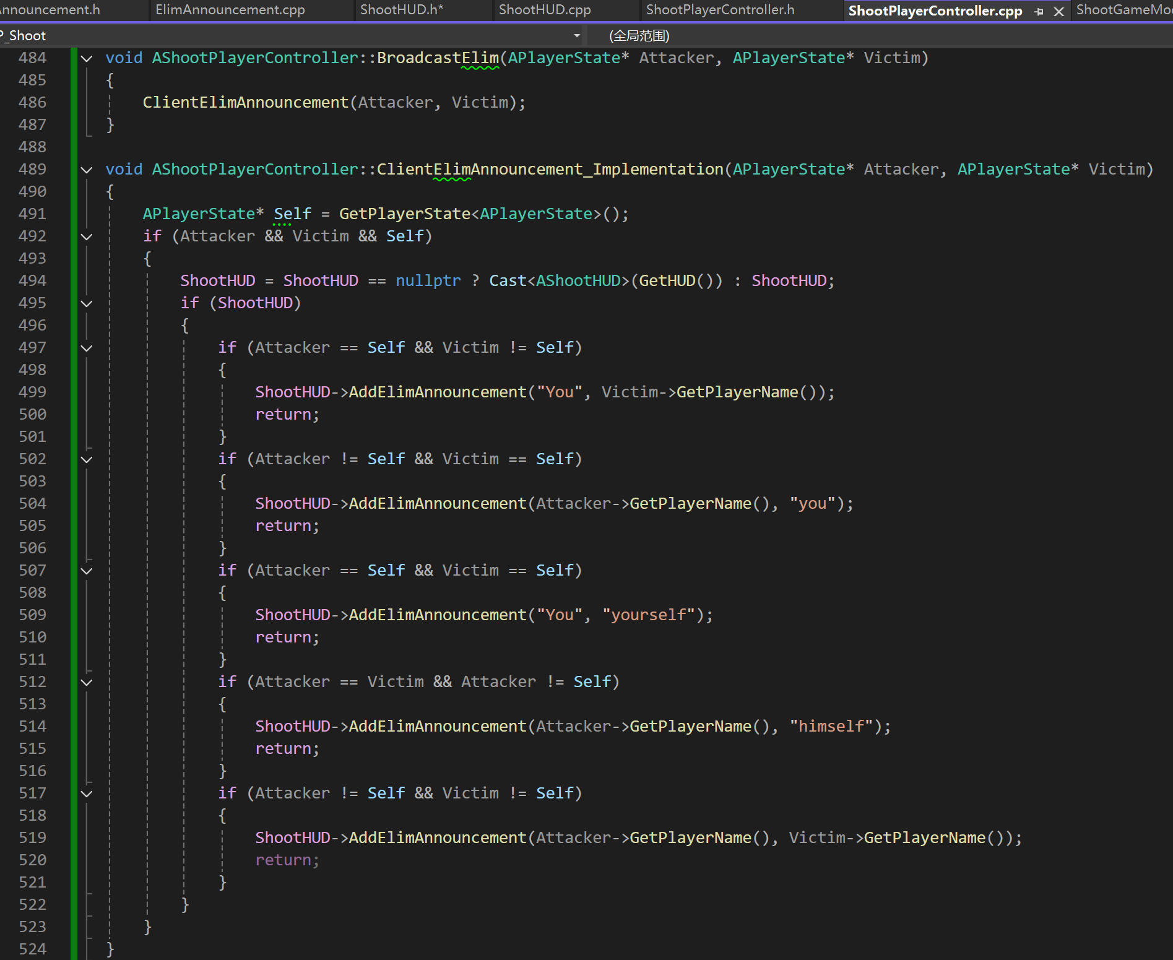Click the ClientElimAnnouncement call on line 486
The height and width of the screenshot is (960, 1173).
[x=246, y=102]
